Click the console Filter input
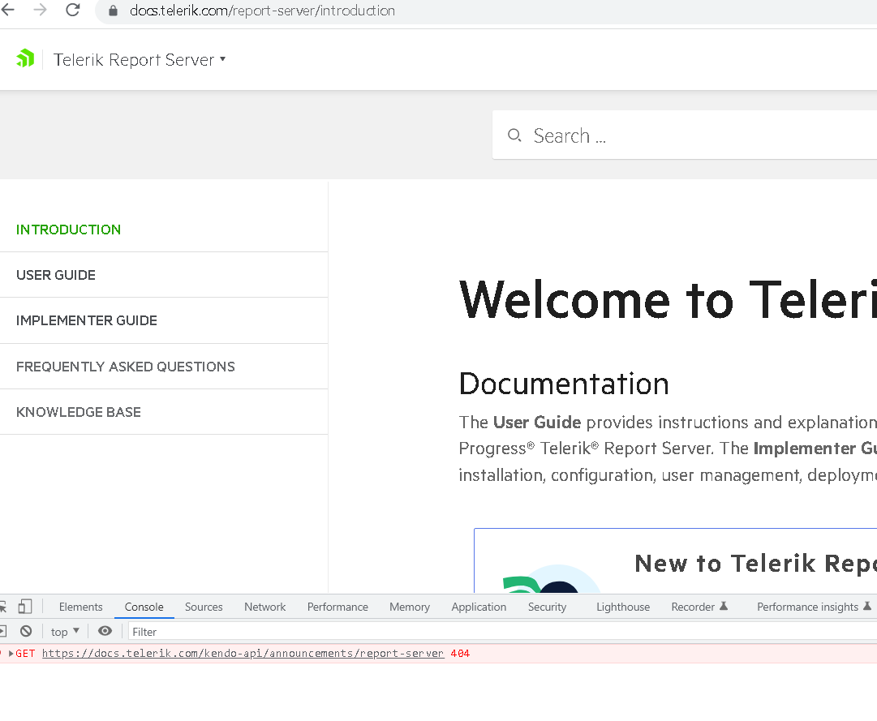 (502, 632)
